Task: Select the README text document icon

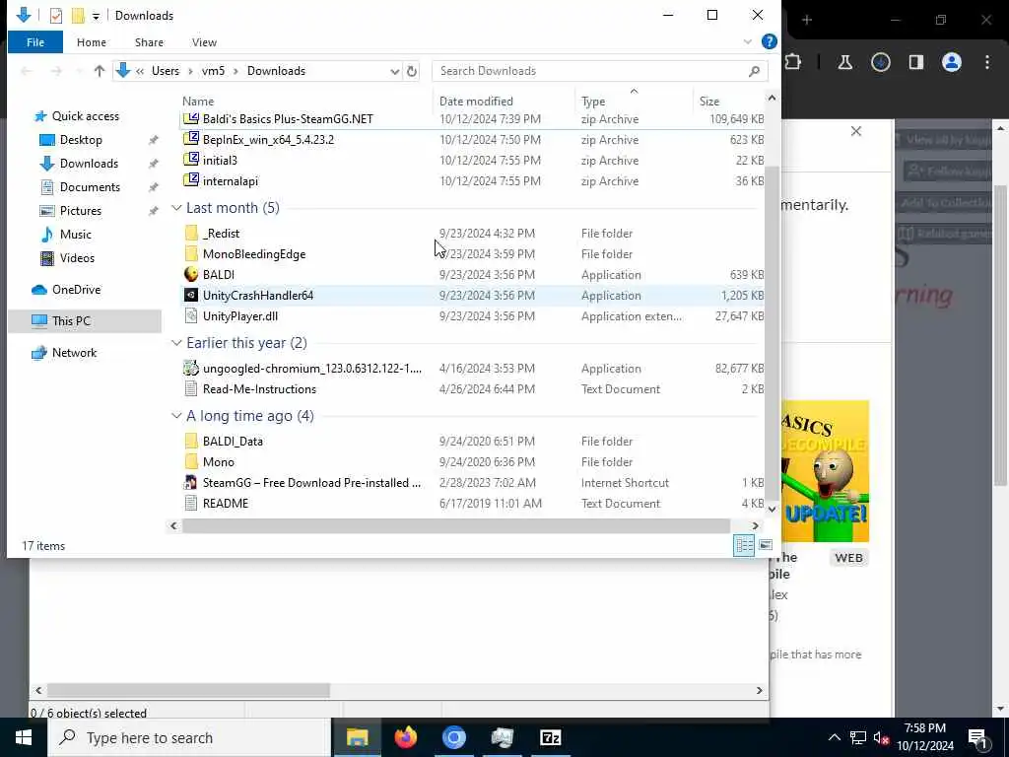Action: pos(190,503)
